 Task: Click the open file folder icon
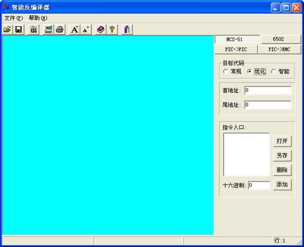(7, 30)
